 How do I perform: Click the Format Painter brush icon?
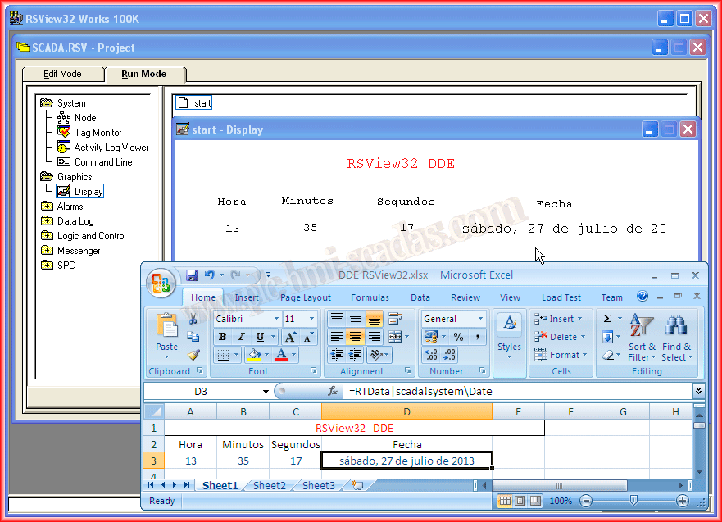click(193, 355)
